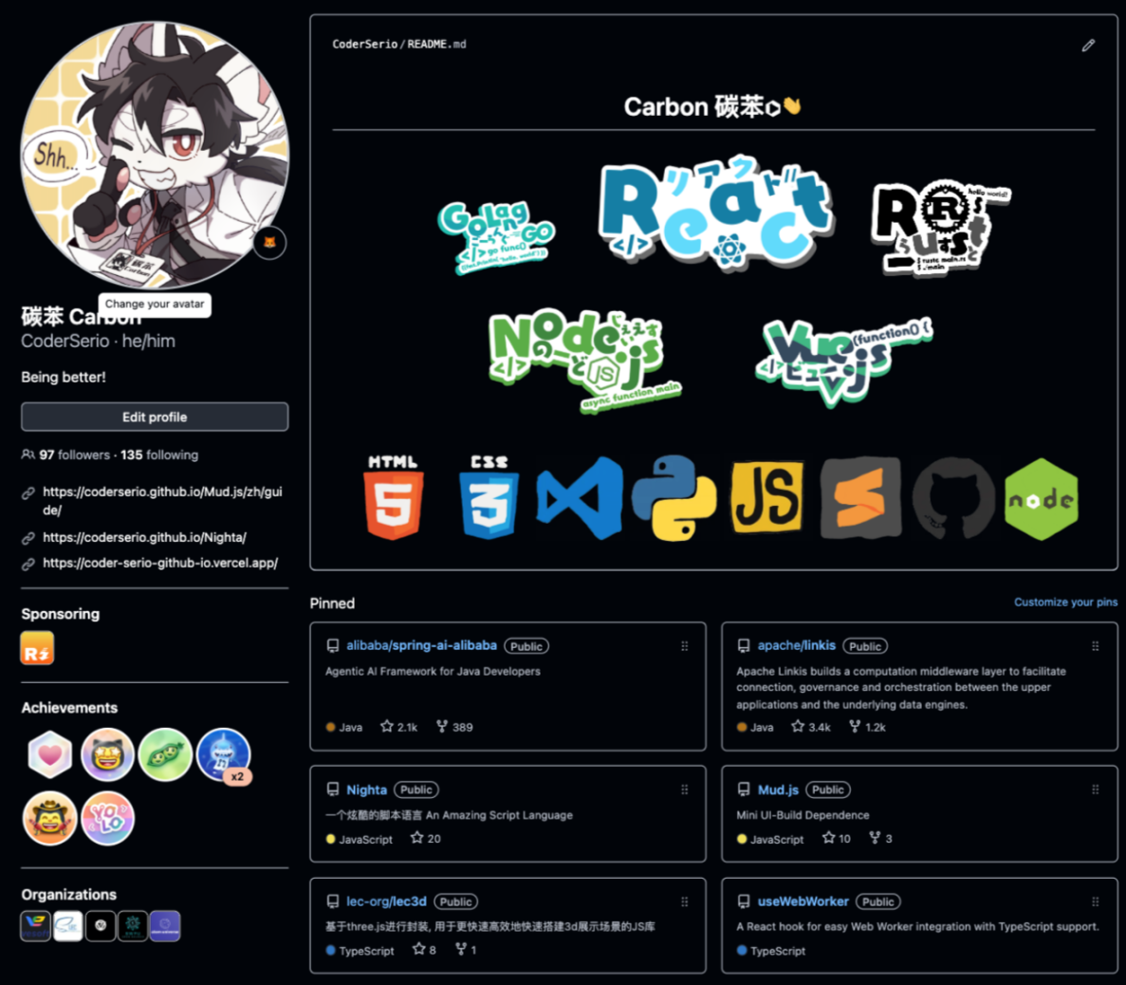The image size is (1126, 985).
Task: Click the README edit pencil icon
Action: coord(1088,46)
